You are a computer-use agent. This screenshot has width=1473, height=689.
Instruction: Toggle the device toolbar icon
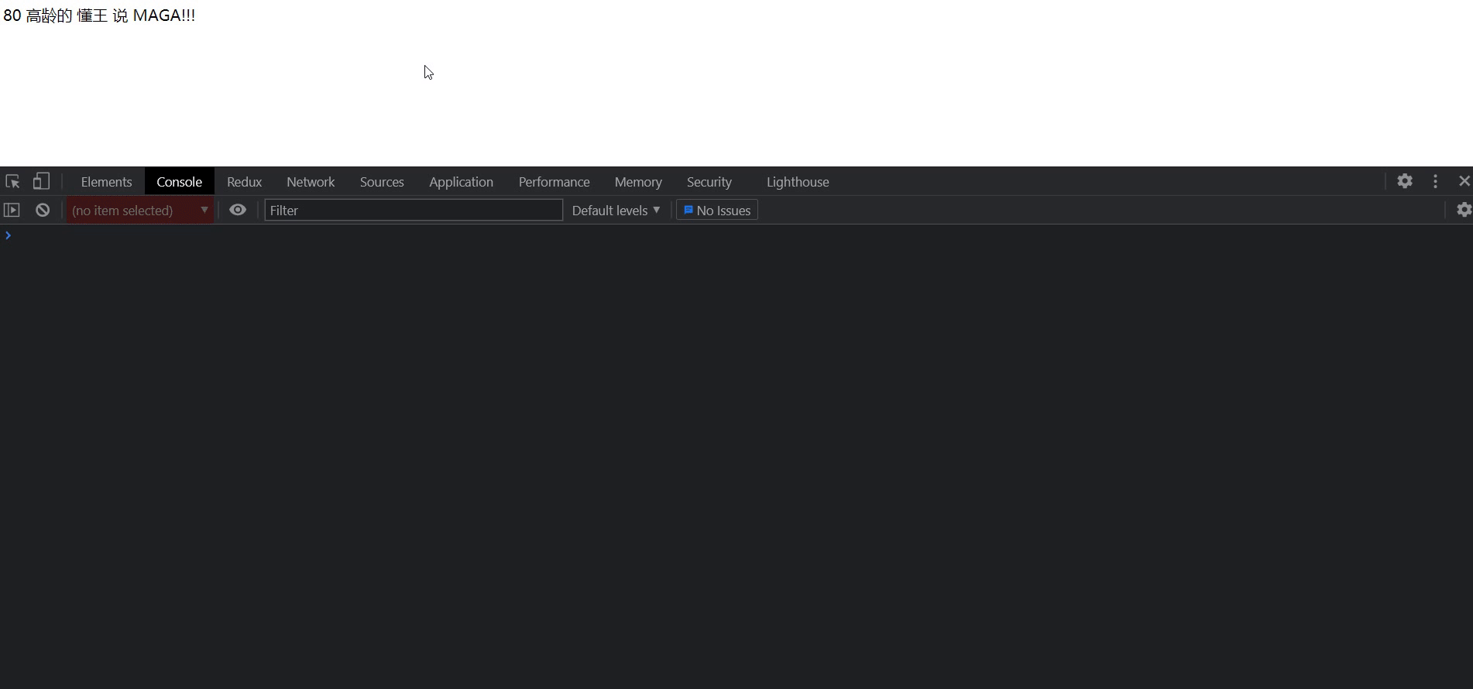point(41,182)
